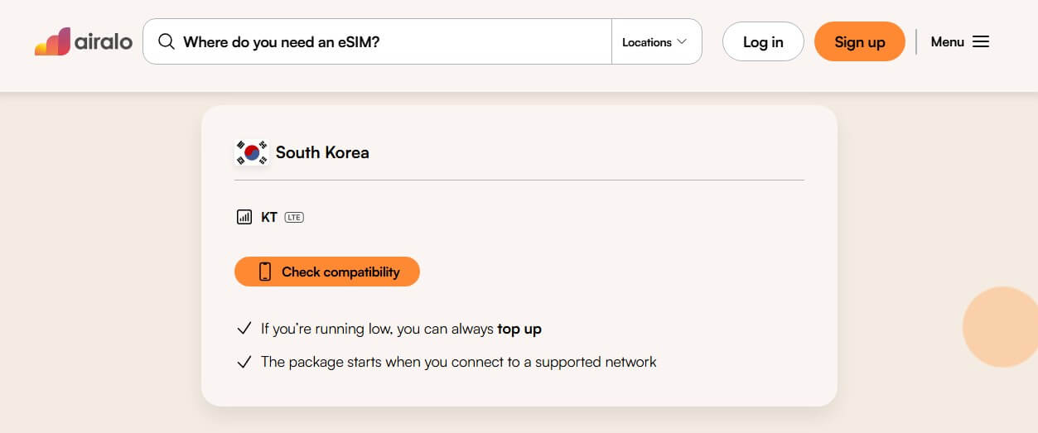Open the Locations dropdown
1038x433 pixels.
click(656, 41)
